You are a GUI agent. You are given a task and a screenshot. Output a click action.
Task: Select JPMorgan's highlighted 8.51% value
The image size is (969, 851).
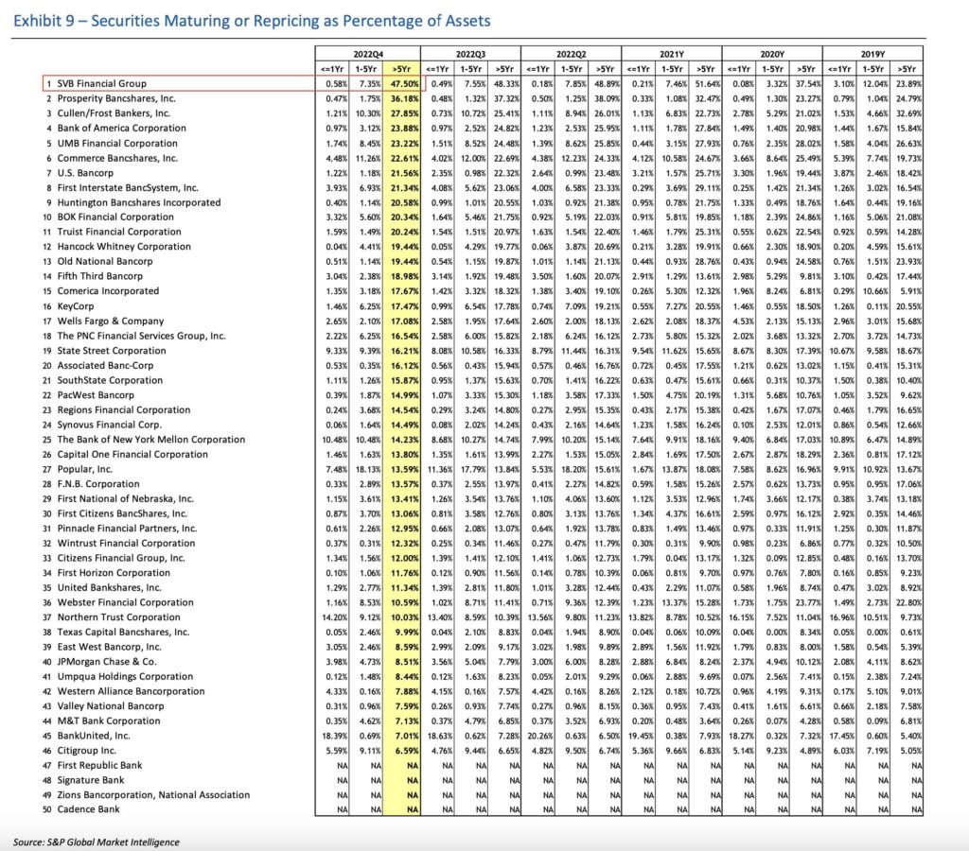click(x=406, y=661)
